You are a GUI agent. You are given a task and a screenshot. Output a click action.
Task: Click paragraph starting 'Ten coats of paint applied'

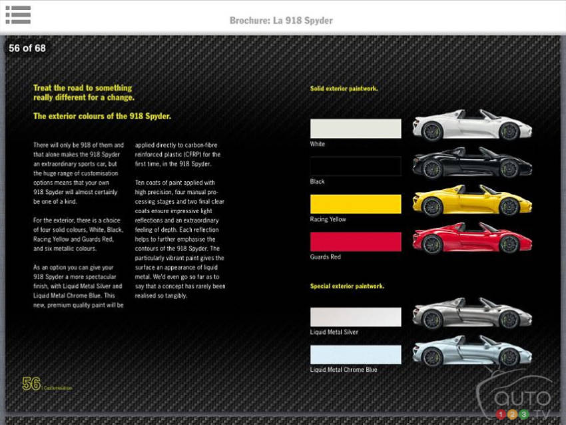click(180, 239)
